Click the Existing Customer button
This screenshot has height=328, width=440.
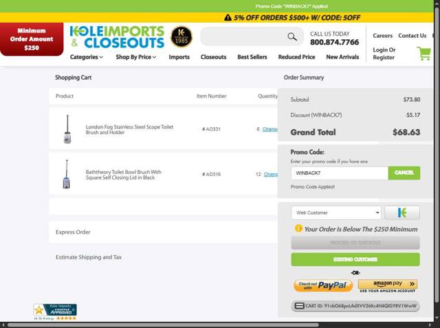click(355, 259)
